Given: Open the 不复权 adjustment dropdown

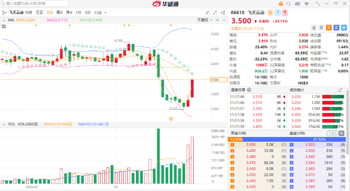Looking at the screenshot, I should coord(205,20).
